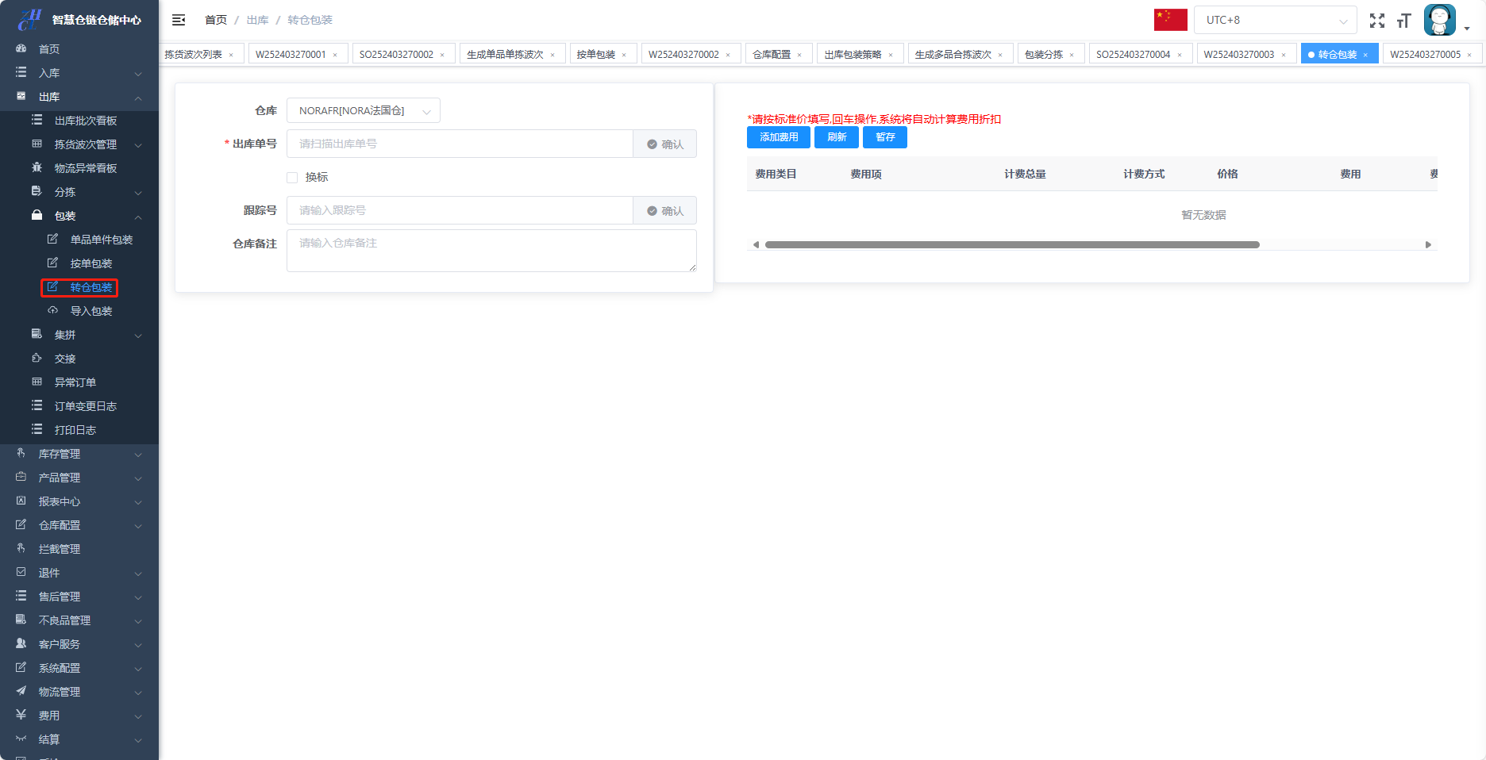Open the UTC+8 timezone dropdown
Screen dimensions: 1486x760
(1276, 21)
